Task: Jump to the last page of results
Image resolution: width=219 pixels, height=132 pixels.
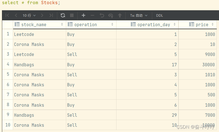Action: (x=51, y=15)
